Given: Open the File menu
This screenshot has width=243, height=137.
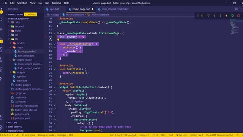Looking at the screenshot, I should pos(5,3).
